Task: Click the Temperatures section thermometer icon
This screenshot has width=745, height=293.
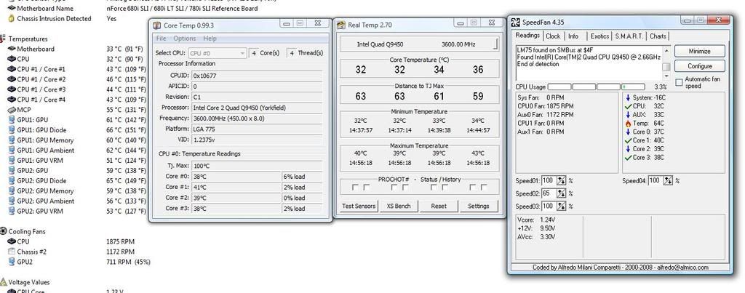Action: coord(4,39)
